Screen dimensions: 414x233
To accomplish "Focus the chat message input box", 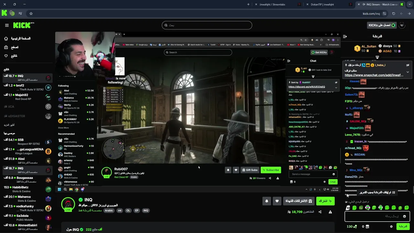I will 377,216.
